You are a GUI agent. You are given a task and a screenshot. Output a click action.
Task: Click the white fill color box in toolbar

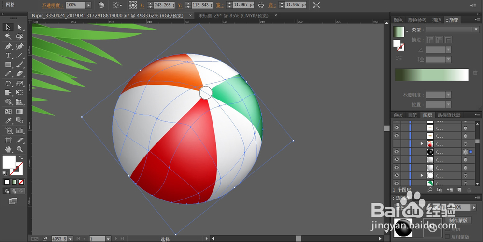[x=9, y=162]
